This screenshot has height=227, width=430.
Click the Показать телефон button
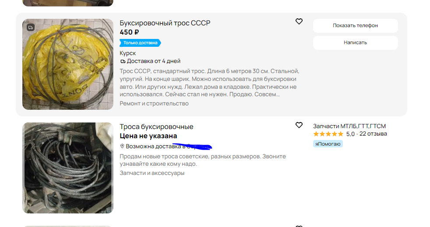[x=356, y=25]
